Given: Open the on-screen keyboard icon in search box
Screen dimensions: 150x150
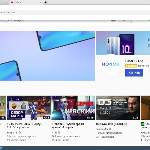Looking at the screenshot, I should pyautogui.click(x=113, y=21).
